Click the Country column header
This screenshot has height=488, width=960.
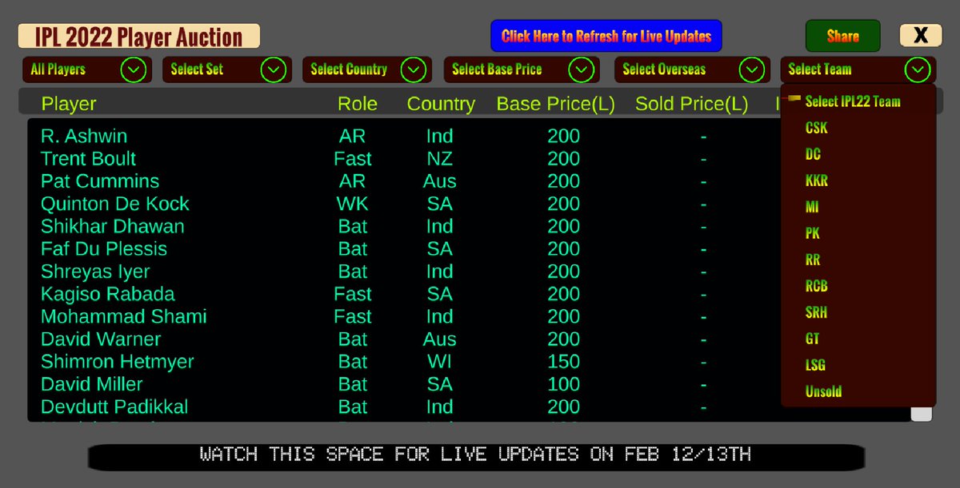[x=441, y=104]
